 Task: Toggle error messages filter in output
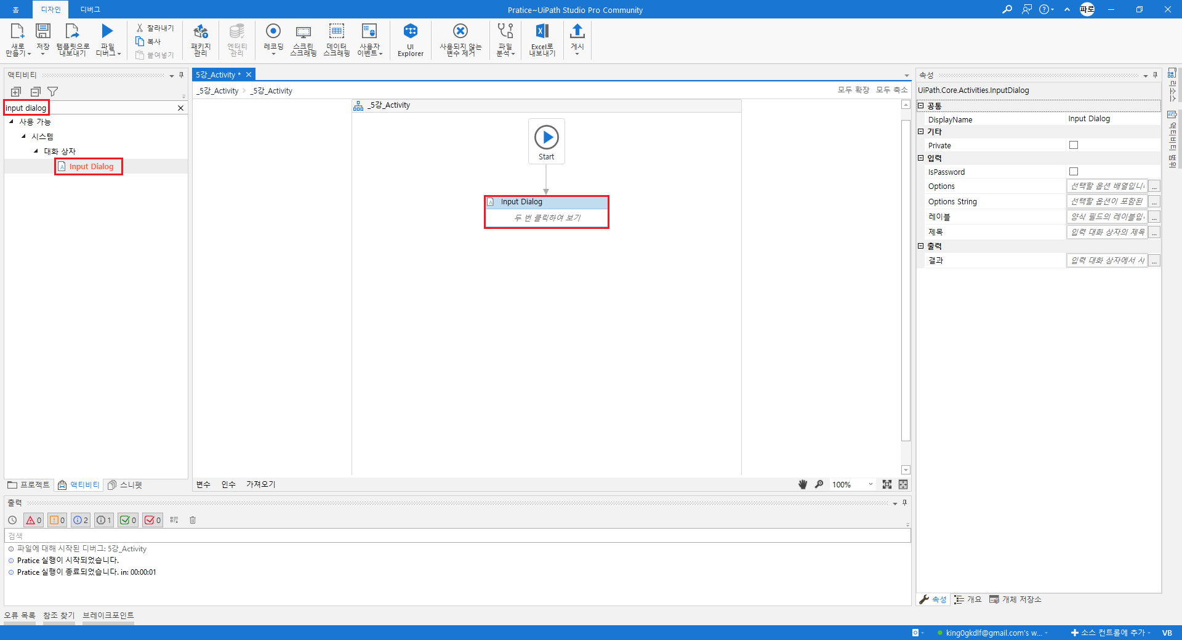tap(33, 520)
